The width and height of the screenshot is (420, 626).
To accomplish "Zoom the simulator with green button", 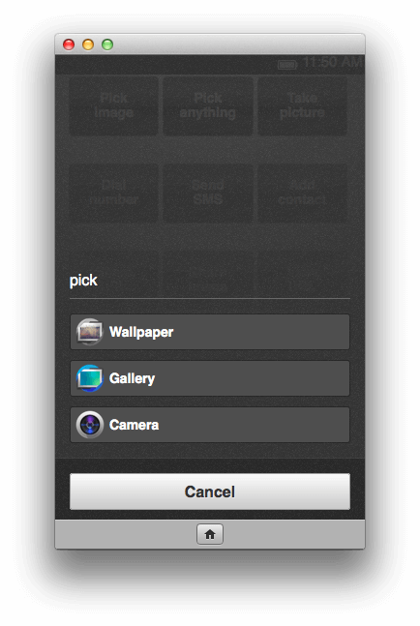I will coord(107,45).
